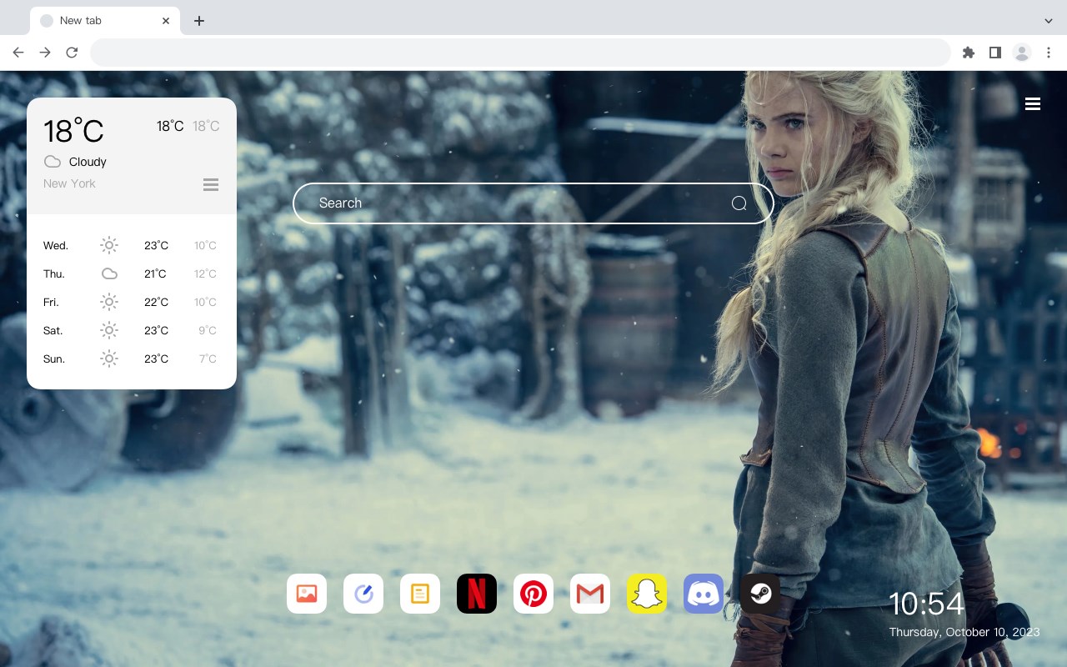The height and width of the screenshot is (667, 1067).
Task: Open the wallpaper gallery shortcut icon
Action: pyautogui.click(x=307, y=594)
